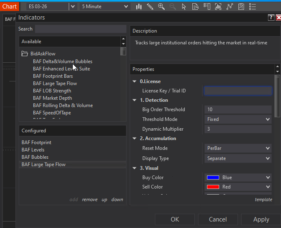
Task: Select BAF Large Tape Flow in Available
Action: click(55, 83)
